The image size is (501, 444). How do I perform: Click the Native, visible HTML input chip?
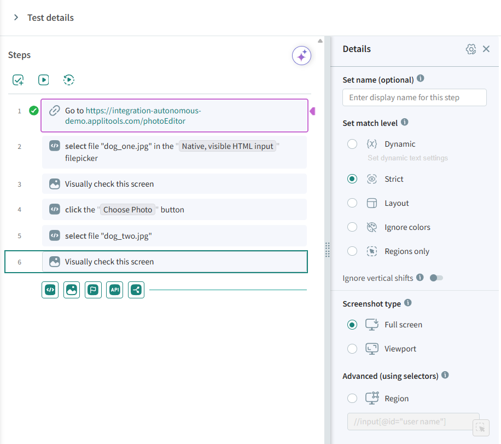click(x=227, y=146)
